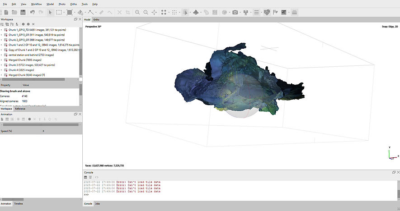The height and width of the screenshot is (211, 400).
Task: Toggle the model view mode icon
Action: 185,12
